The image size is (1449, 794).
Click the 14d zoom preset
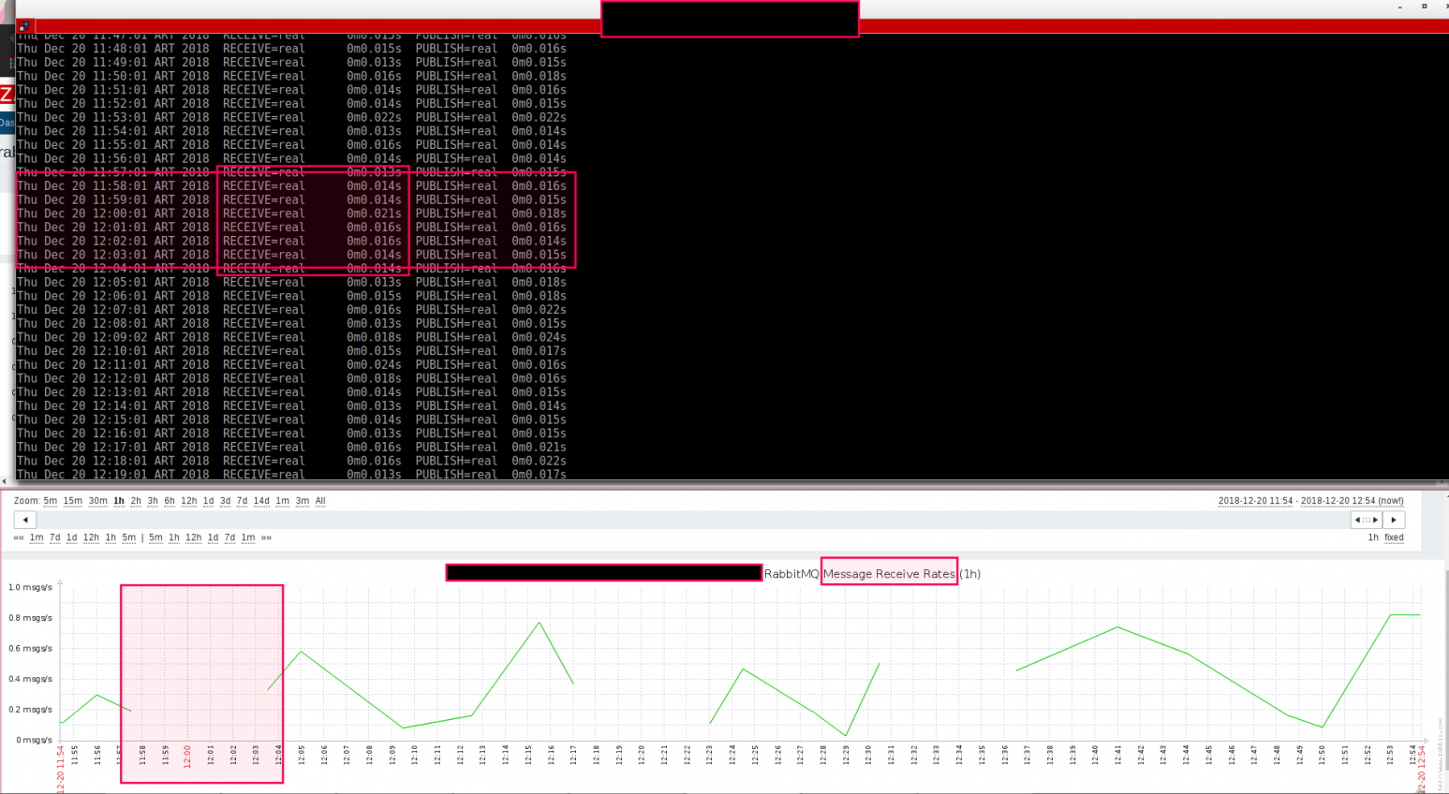click(261, 501)
